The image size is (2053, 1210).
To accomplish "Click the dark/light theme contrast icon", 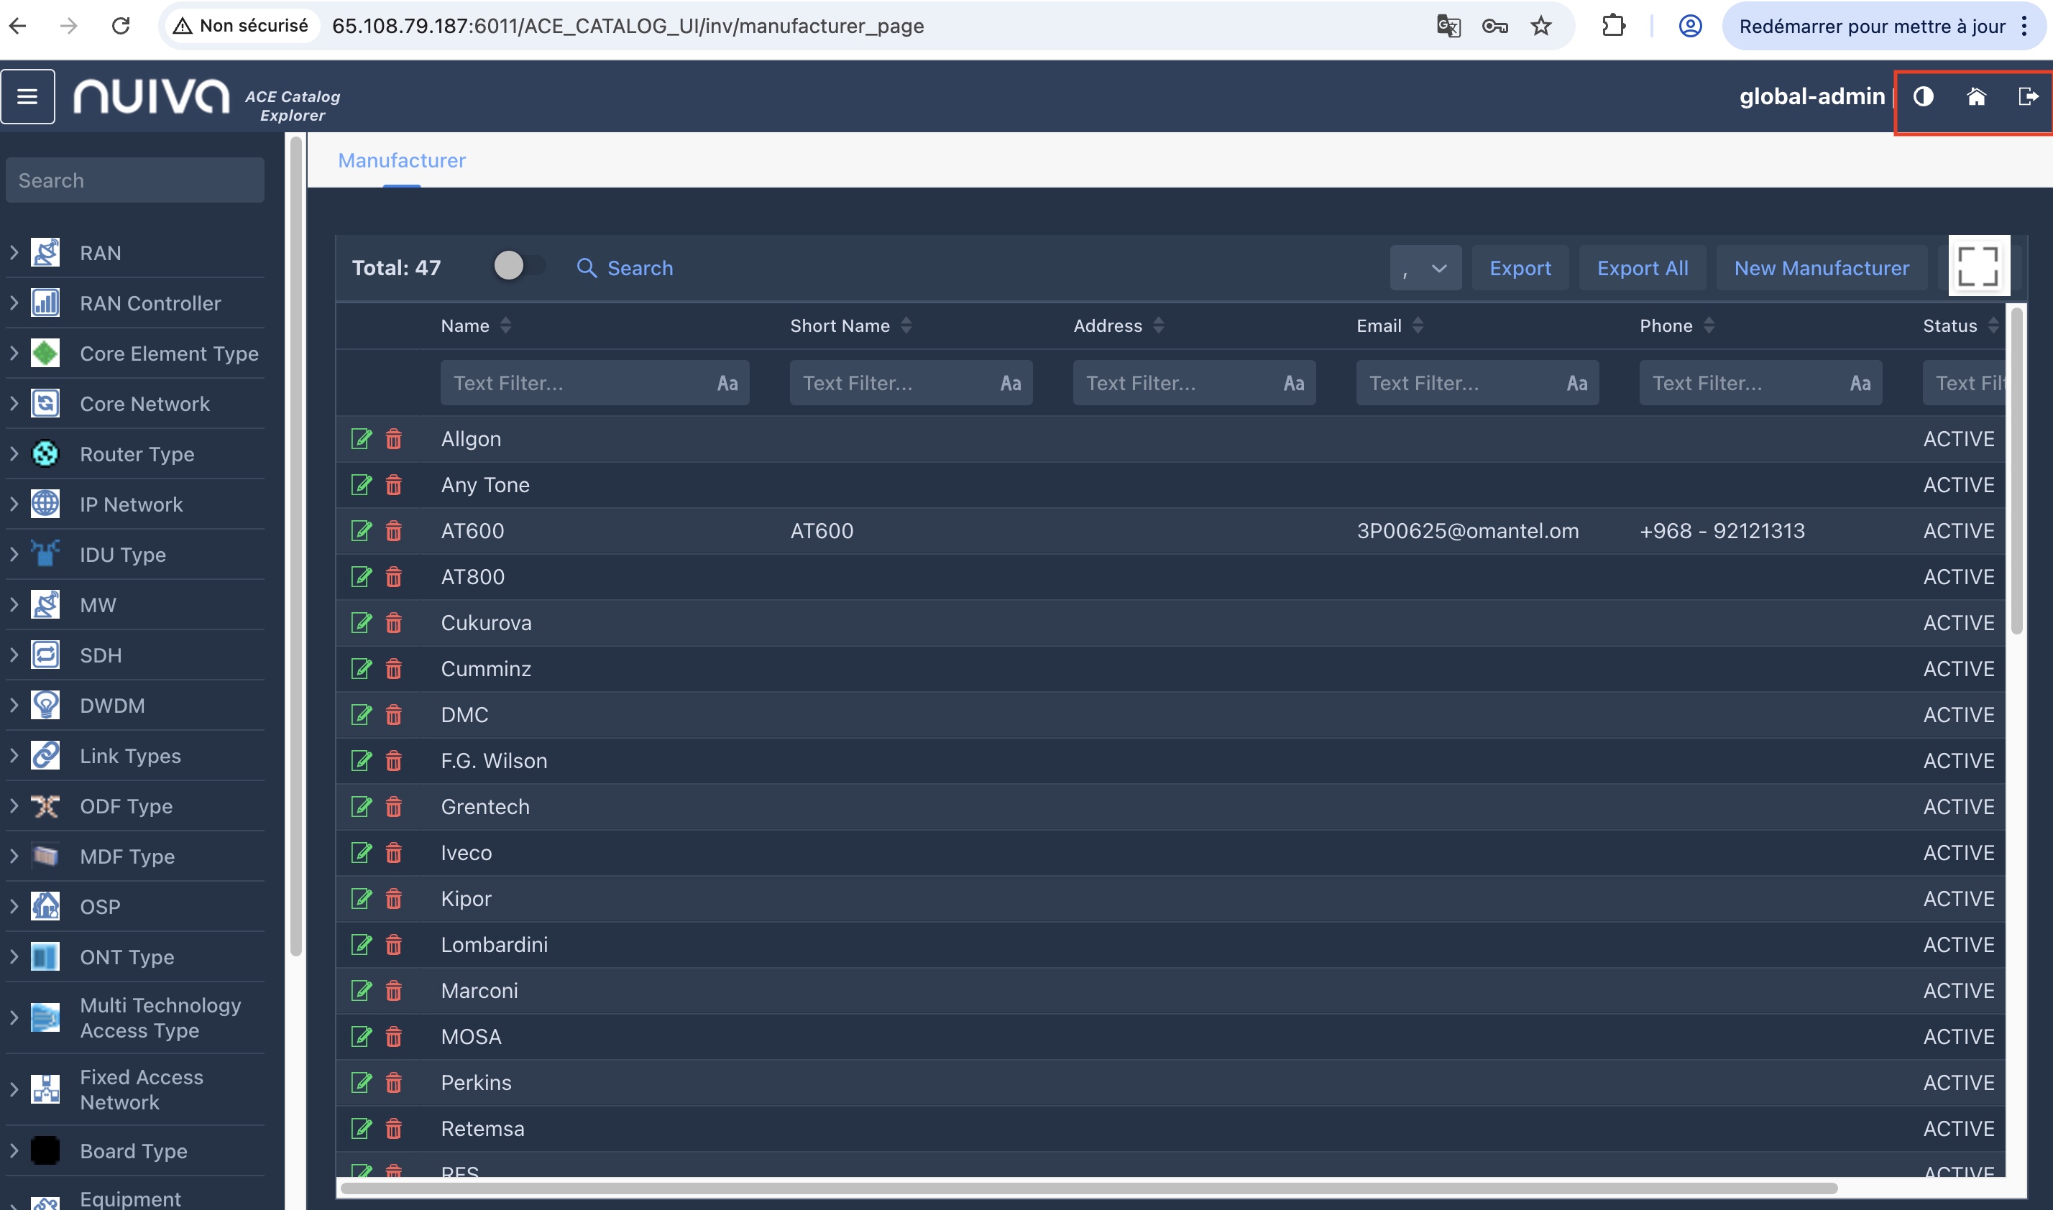I will [x=1922, y=96].
